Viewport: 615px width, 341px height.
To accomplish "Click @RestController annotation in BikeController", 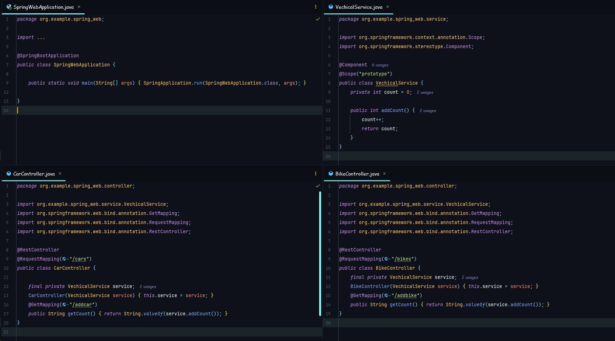I will coord(360,250).
